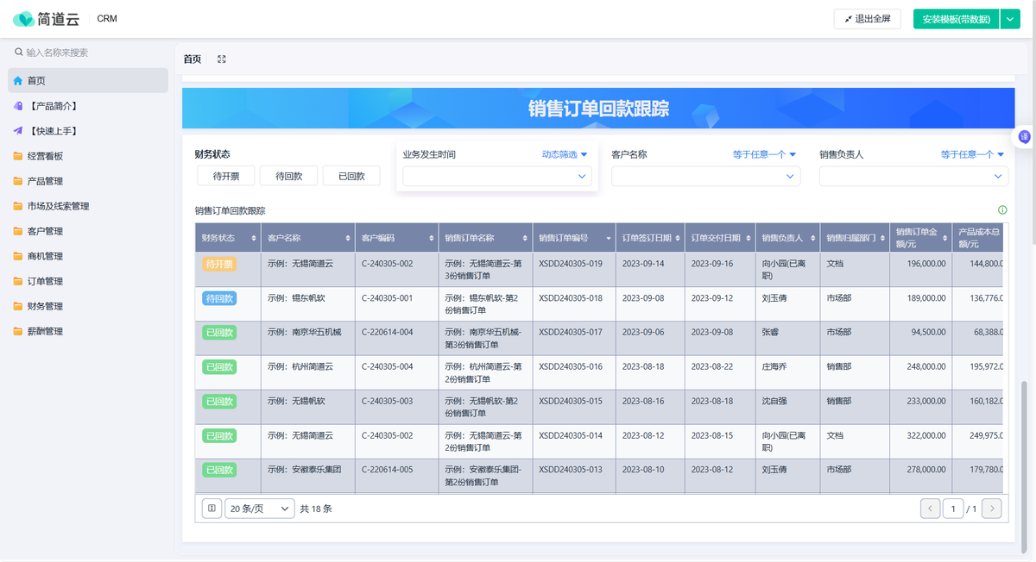Click the sort icon in 客户名称 column header
Image resolution: width=1036 pixels, height=562 pixels.
348,238
